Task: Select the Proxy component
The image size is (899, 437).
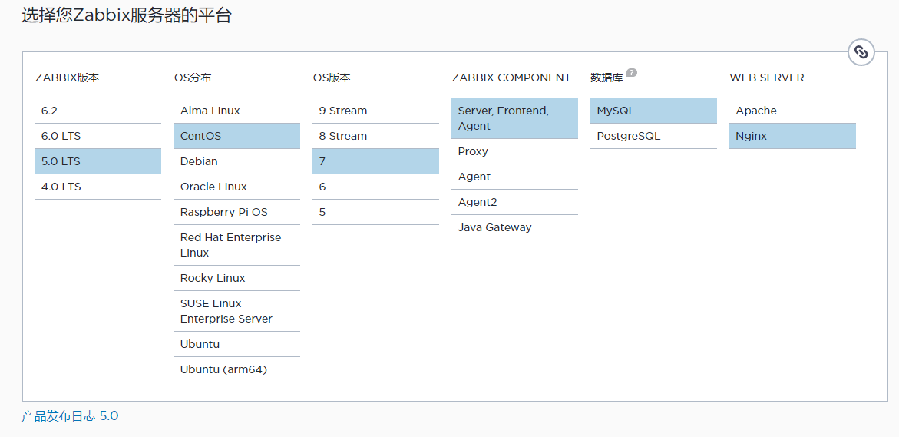Action: coord(514,151)
